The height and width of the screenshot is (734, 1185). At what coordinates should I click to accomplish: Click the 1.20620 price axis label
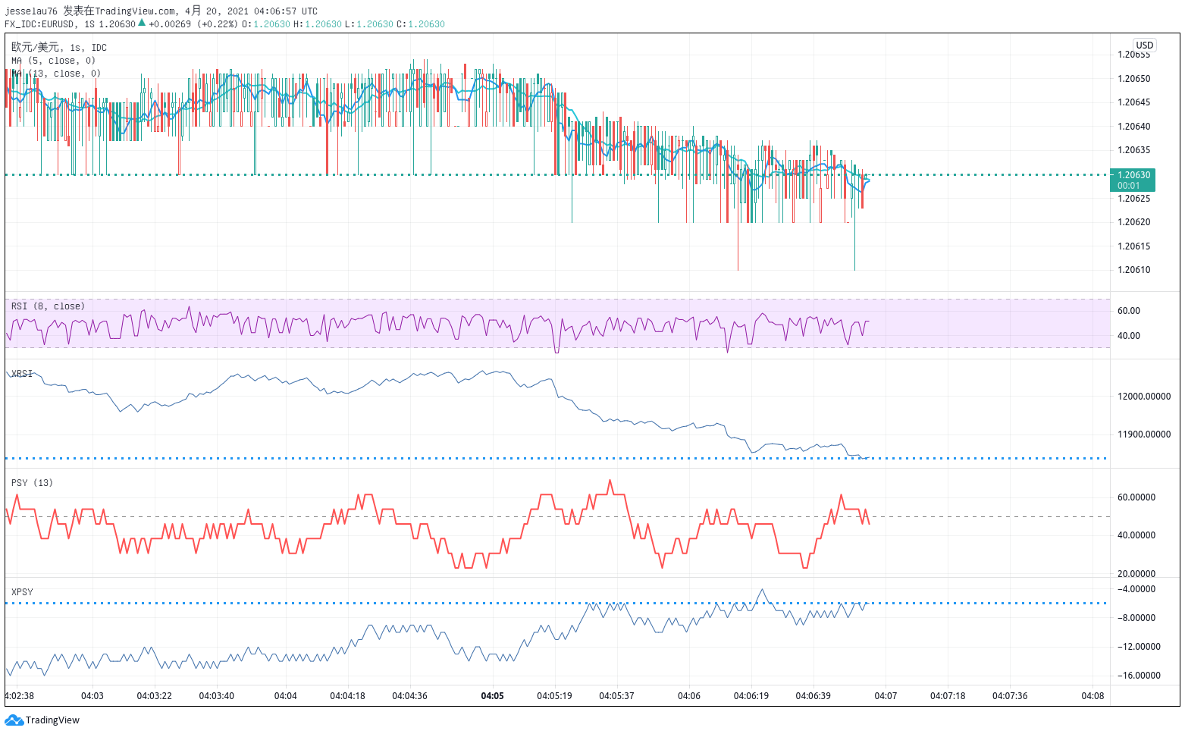(1133, 222)
